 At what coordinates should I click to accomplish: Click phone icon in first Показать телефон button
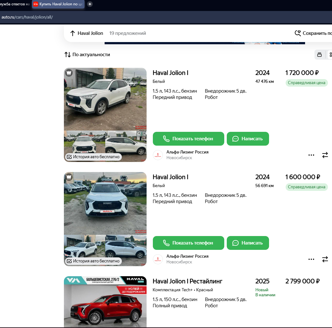166,139
